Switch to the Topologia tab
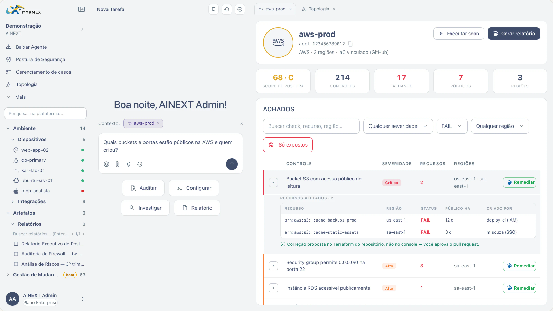 coord(318,9)
